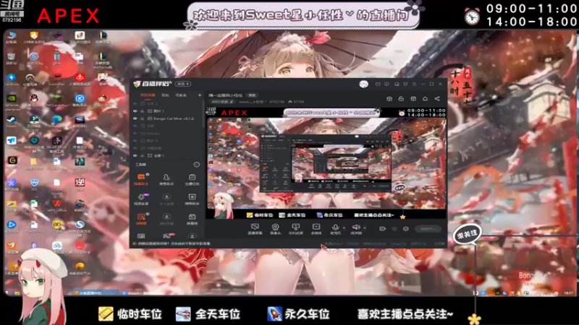Open the settings gear in bottom toolbar

[406, 229]
